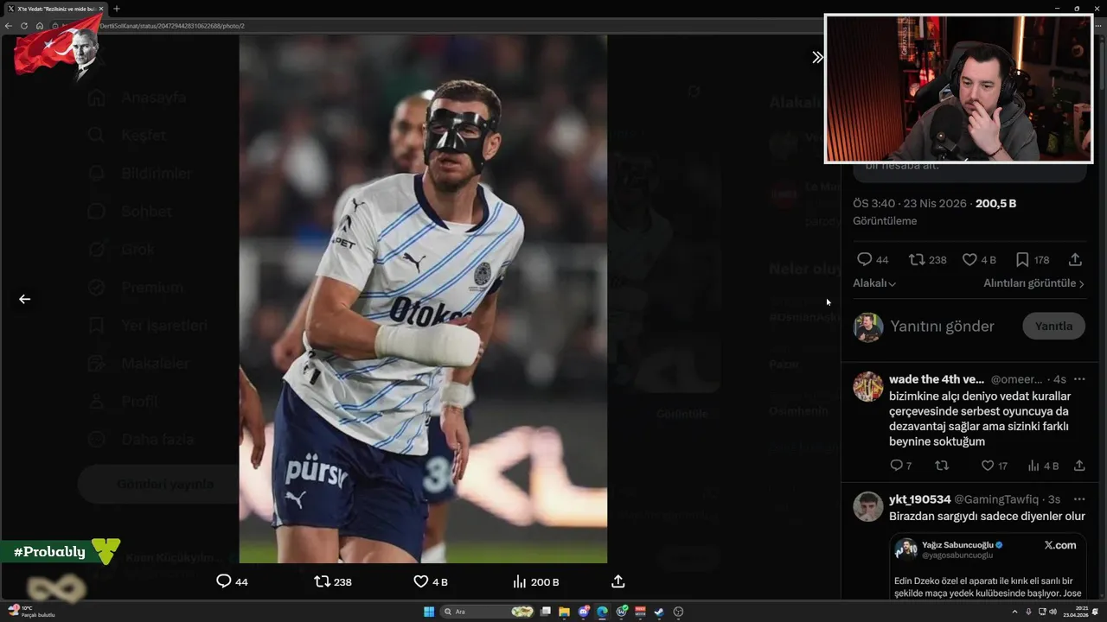Open wade the 4th's profile avatar
The image size is (1107, 622).
[x=868, y=386]
